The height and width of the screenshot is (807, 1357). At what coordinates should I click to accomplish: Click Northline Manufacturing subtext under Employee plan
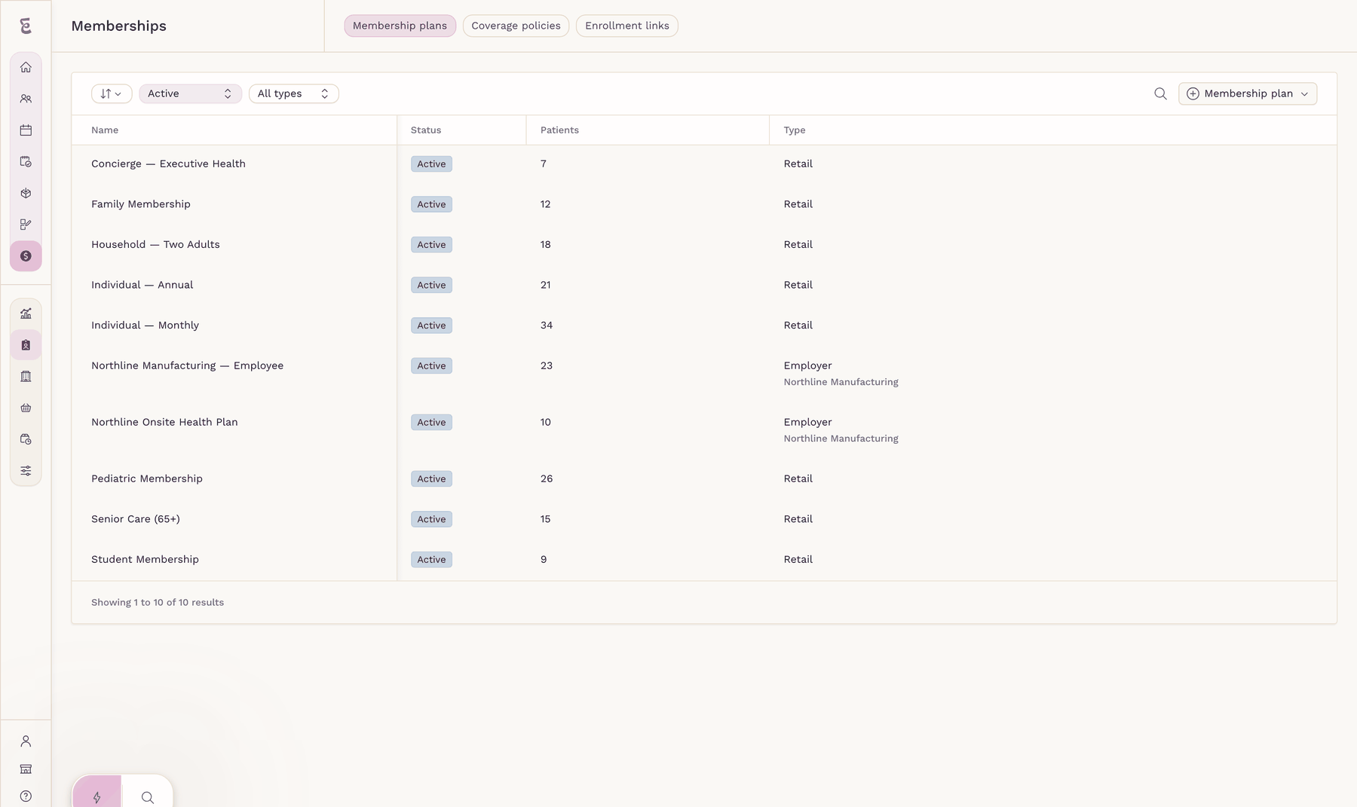841,382
